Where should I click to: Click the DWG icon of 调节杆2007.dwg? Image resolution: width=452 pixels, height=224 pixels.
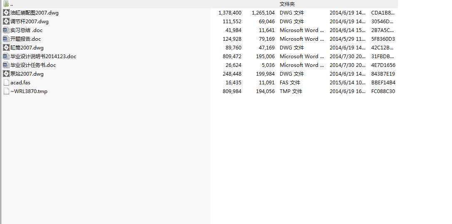tap(6, 21)
